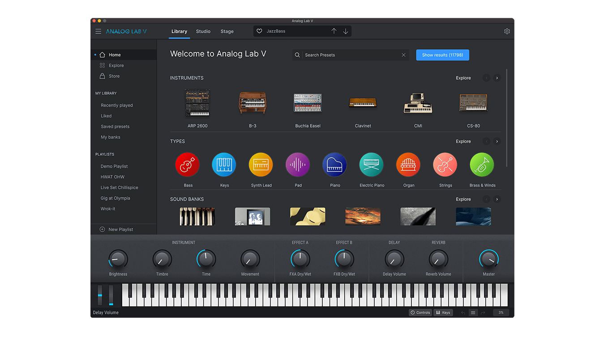Pick the Electric Piano type icon
The width and height of the screenshot is (604, 346).
click(372, 165)
